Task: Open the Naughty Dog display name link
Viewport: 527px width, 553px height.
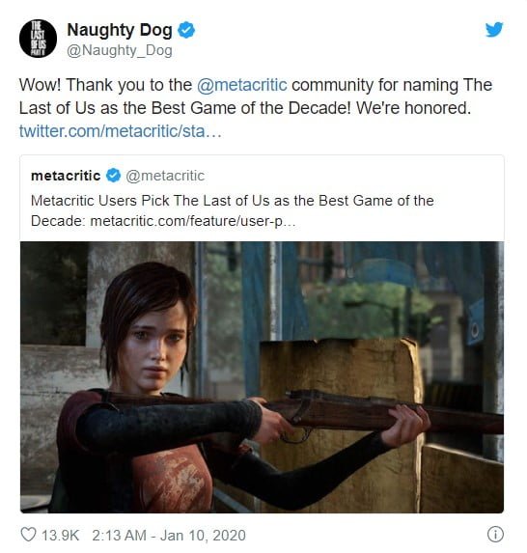Action: [120, 30]
